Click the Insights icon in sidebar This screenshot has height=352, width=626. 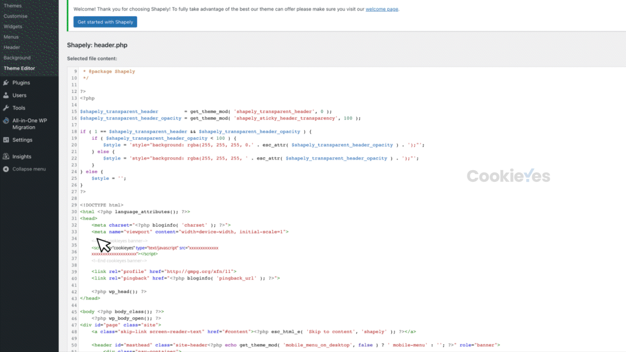coord(6,156)
